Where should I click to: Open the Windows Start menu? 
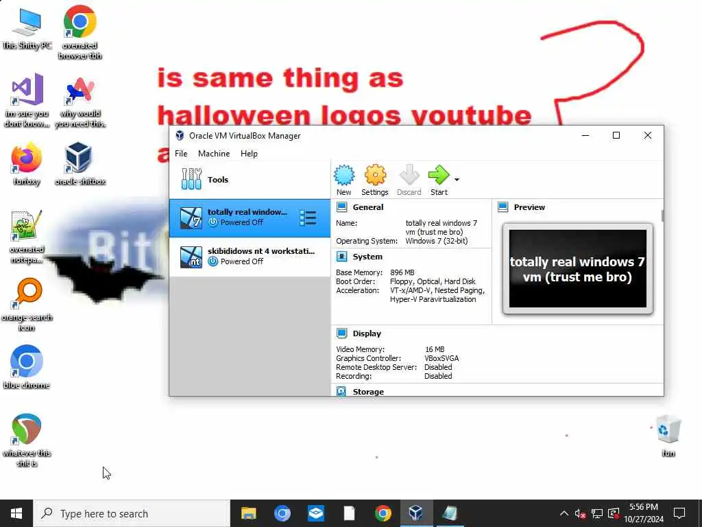click(x=16, y=513)
